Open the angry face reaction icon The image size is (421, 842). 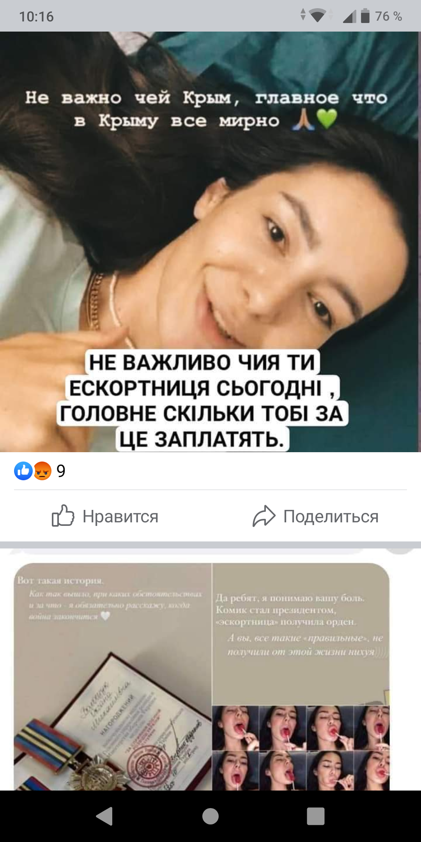point(42,471)
